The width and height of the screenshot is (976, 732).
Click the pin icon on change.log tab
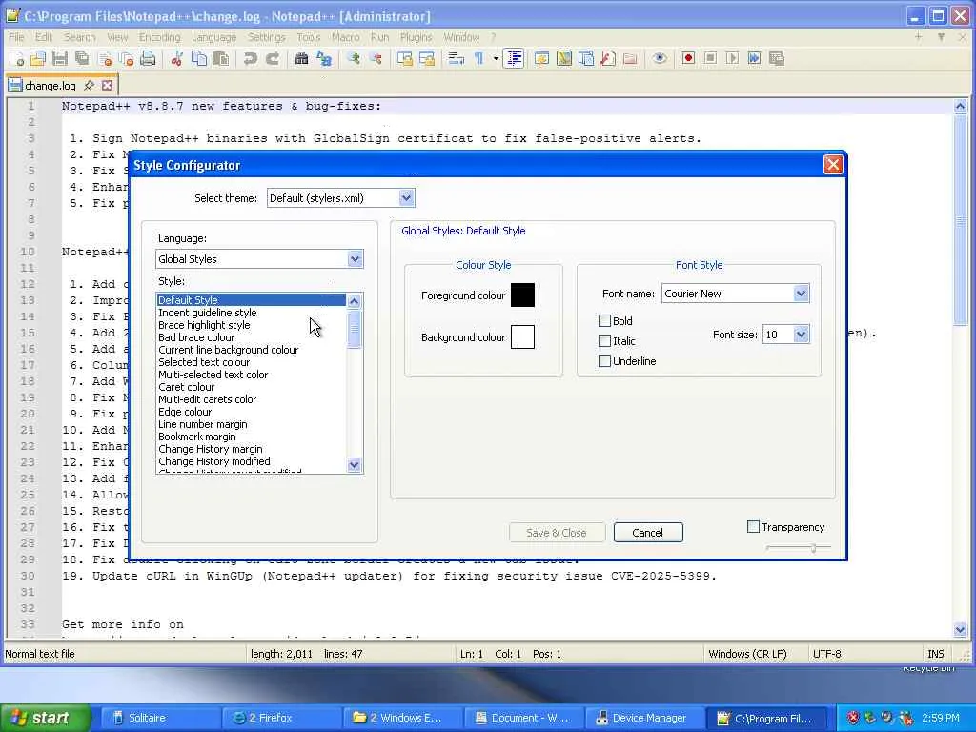tap(89, 85)
